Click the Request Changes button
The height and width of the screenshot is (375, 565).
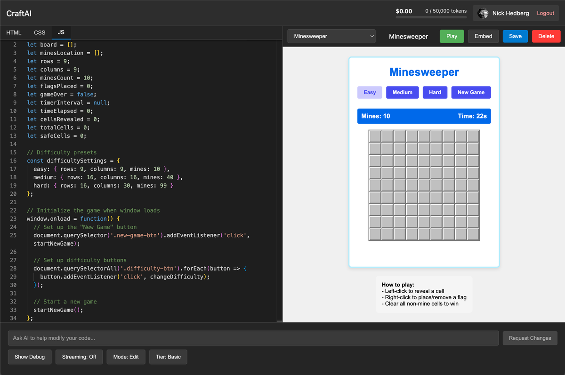click(530, 338)
